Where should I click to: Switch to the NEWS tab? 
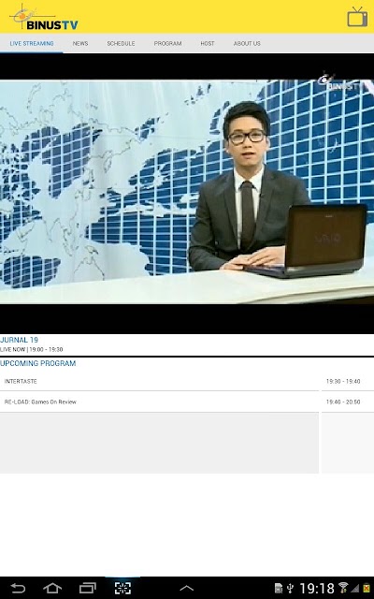(80, 44)
